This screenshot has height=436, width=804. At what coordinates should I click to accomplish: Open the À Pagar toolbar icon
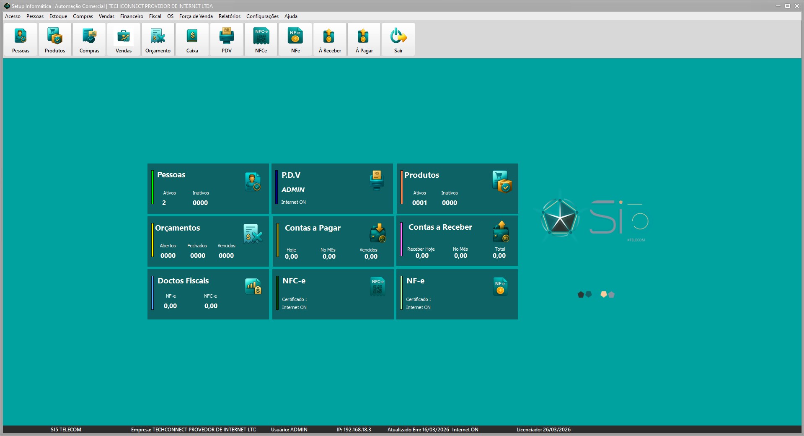364,39
